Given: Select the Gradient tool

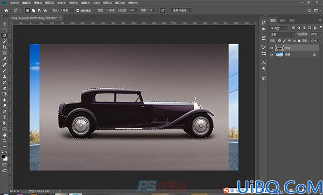Looking at the screenshot, I should pos(4,94).
